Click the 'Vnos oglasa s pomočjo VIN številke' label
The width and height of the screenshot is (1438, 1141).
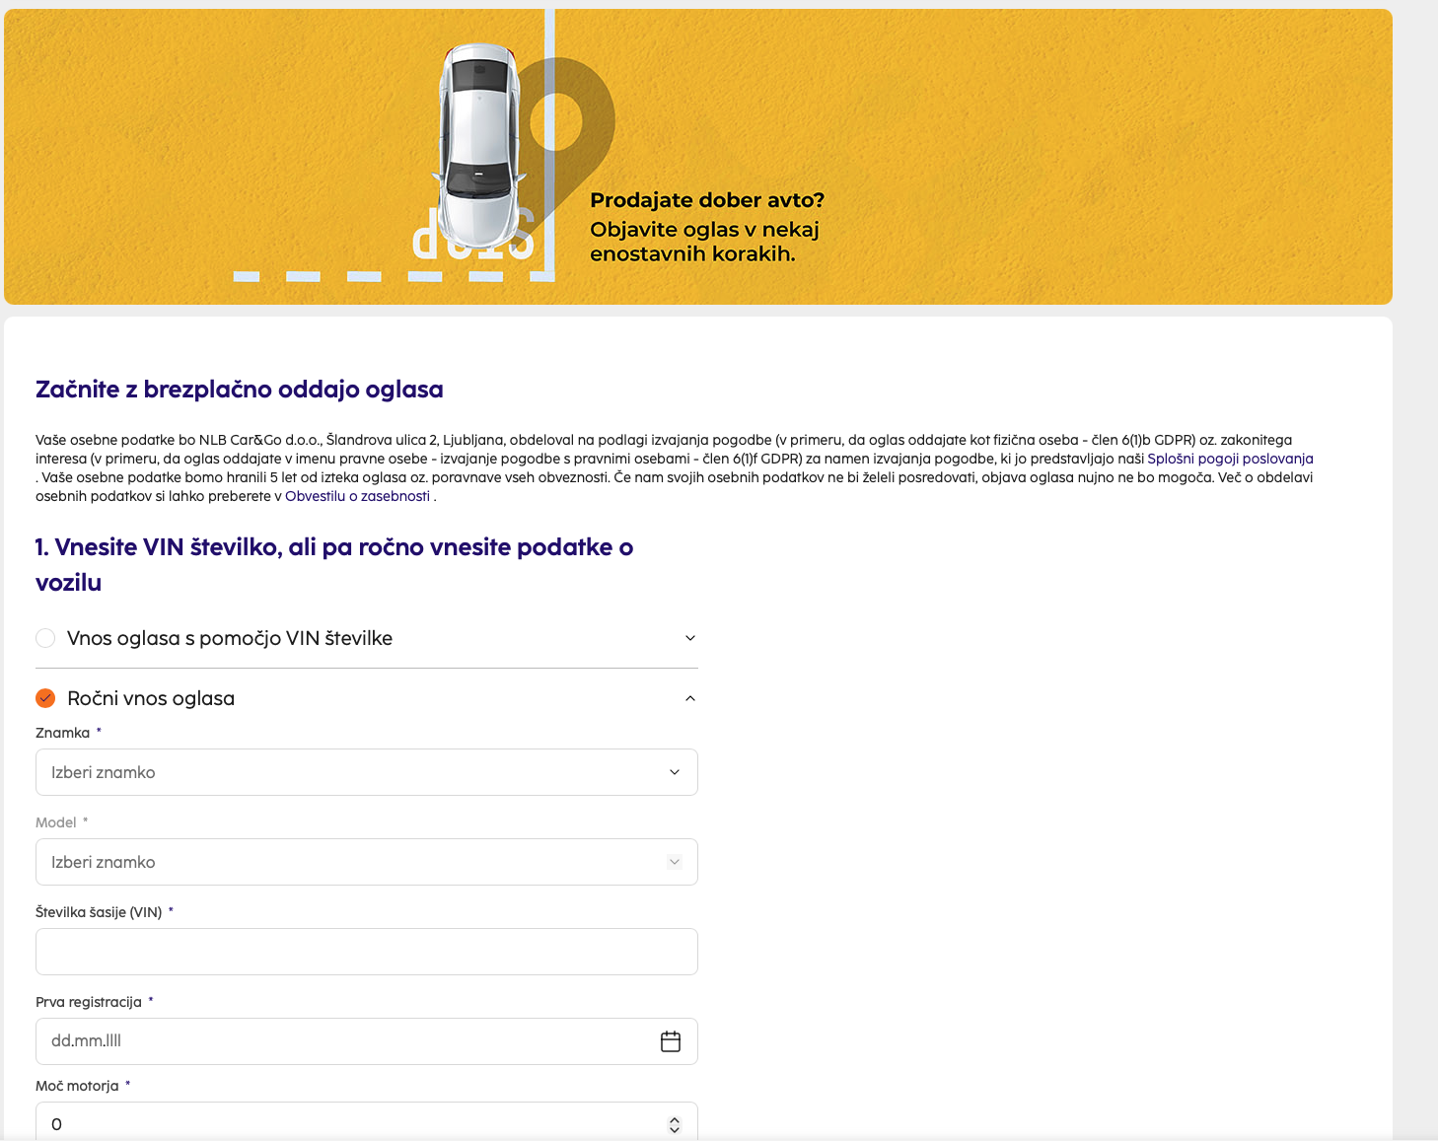click(x=230, y=638)
